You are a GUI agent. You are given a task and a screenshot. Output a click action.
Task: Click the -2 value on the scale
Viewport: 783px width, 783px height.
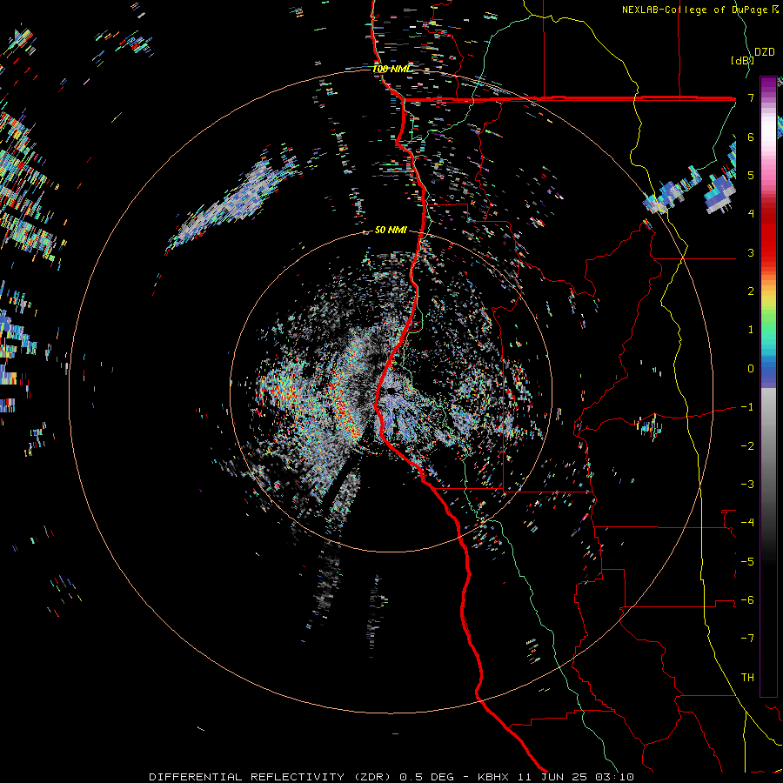[747, 445]
